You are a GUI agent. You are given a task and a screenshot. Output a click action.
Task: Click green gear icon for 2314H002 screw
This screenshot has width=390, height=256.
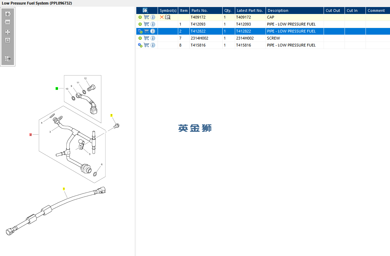pyautogui.click(x=140, y=38)
